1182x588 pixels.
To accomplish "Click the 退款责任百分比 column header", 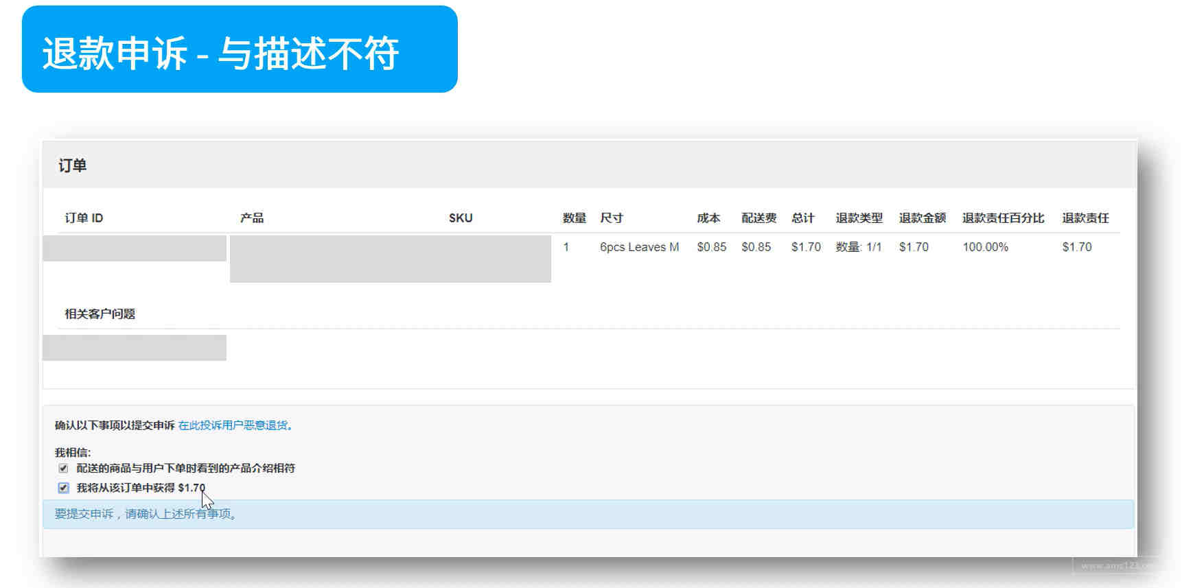I will (1003, 218).
